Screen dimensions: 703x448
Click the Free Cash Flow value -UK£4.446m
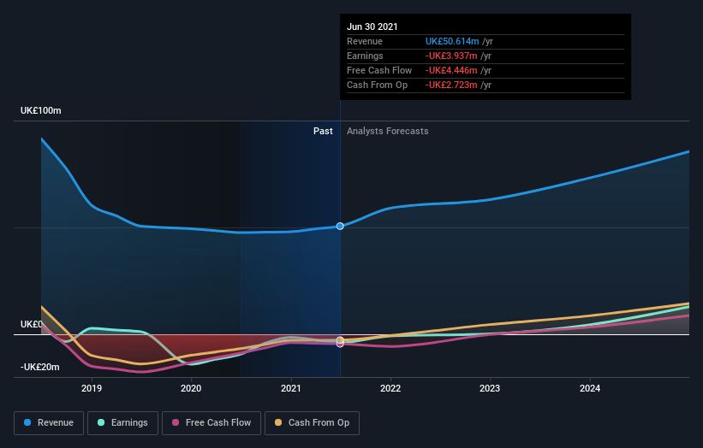coord(451,70)
